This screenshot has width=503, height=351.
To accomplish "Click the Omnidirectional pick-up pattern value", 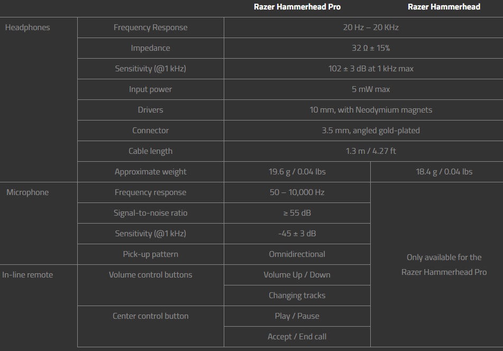I will click(x=297, y=254).
